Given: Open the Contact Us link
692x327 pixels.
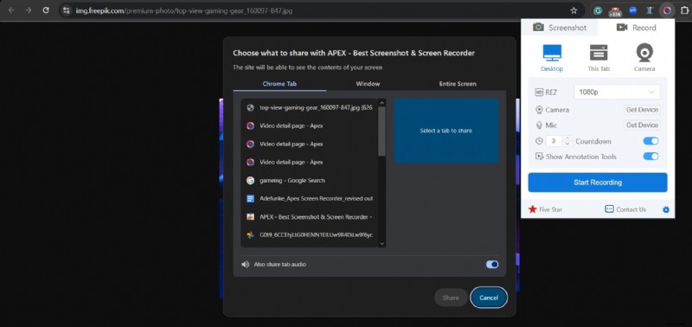Looking at the screenshot, I should pyautogui.click(x=625, y=209).
